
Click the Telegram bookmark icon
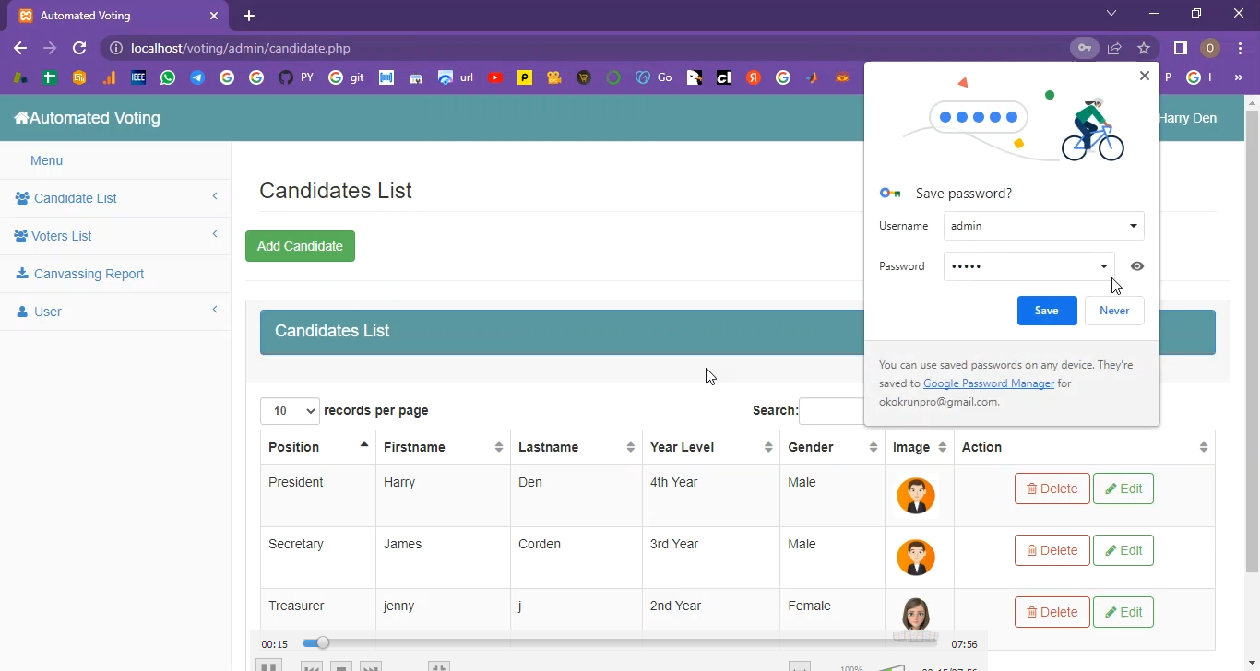click(x=197, y=78)
